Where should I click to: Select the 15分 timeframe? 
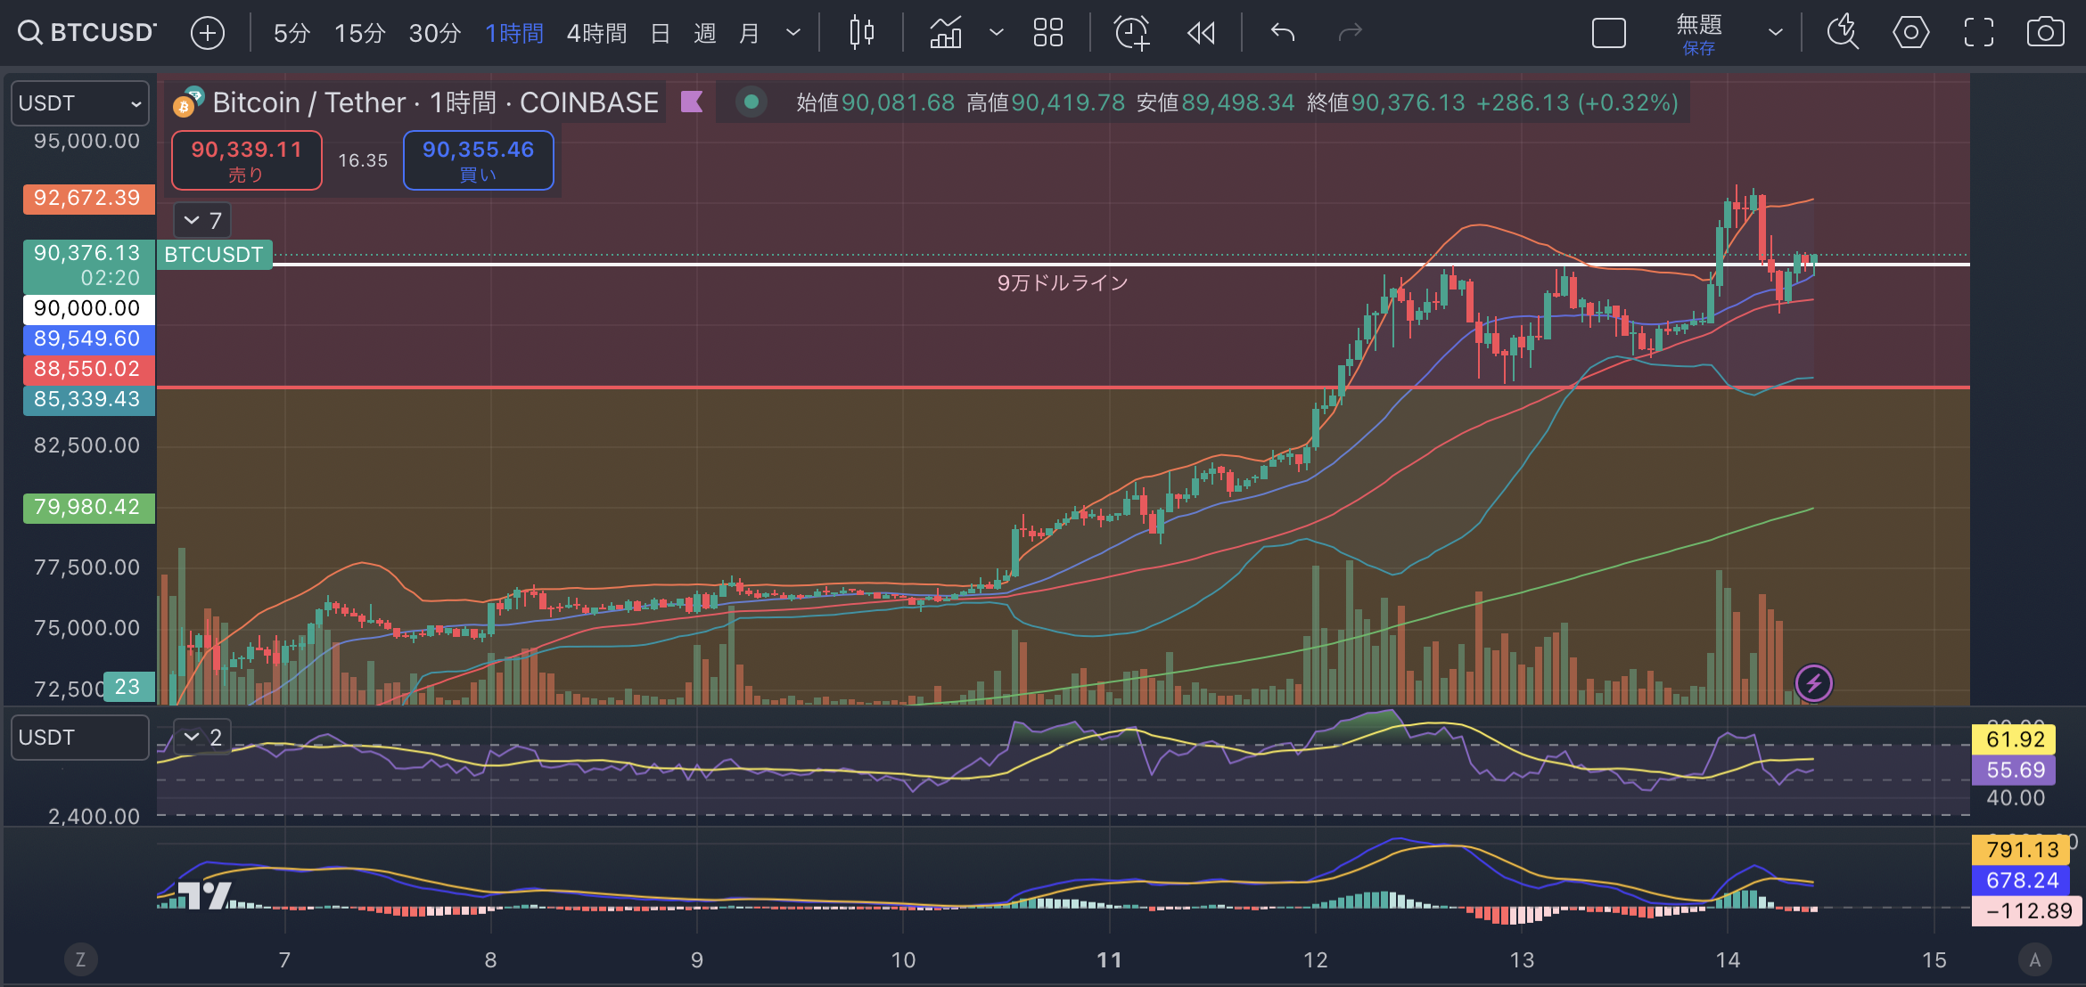coord(359,33)
